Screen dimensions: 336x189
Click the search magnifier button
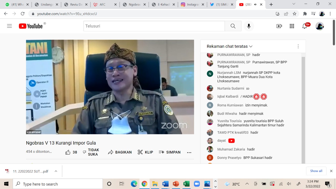(x=233, y=26)
